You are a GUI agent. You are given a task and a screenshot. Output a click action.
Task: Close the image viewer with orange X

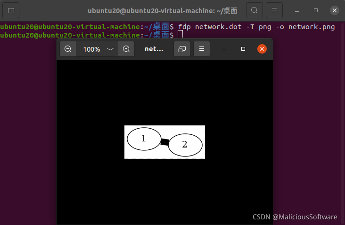tap(262, 49)
